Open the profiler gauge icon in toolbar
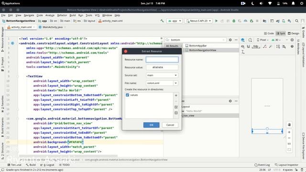Screen dimensions: 306x172 (245, 21)
